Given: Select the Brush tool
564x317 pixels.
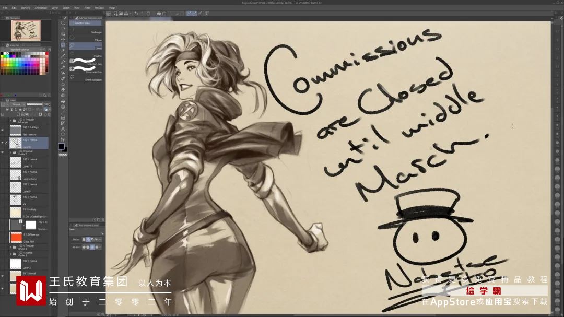Looking at the screenshot, I should (x=63, y=73).
